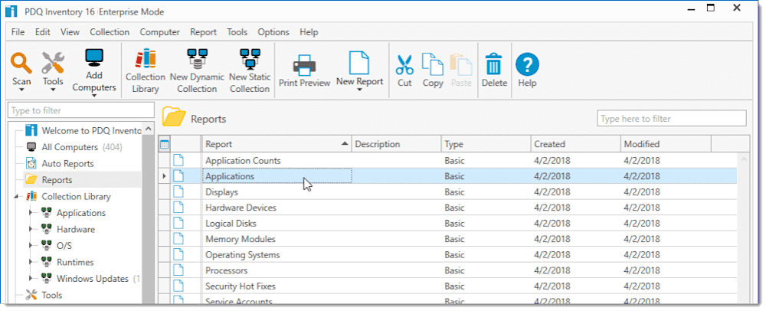Viewport: 766px width, 311px height.
Task: Click the Paste toolbar icon
Action: (462, 64)
